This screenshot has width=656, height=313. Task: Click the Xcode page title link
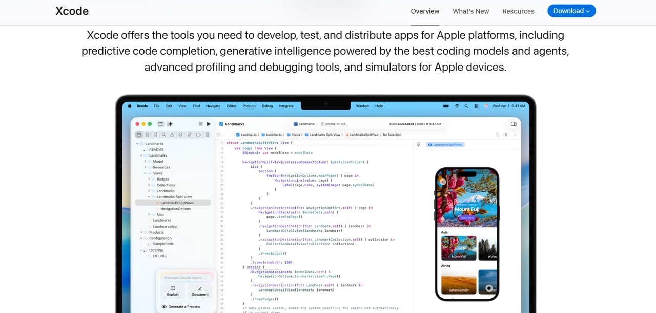[x=72, y=11]
